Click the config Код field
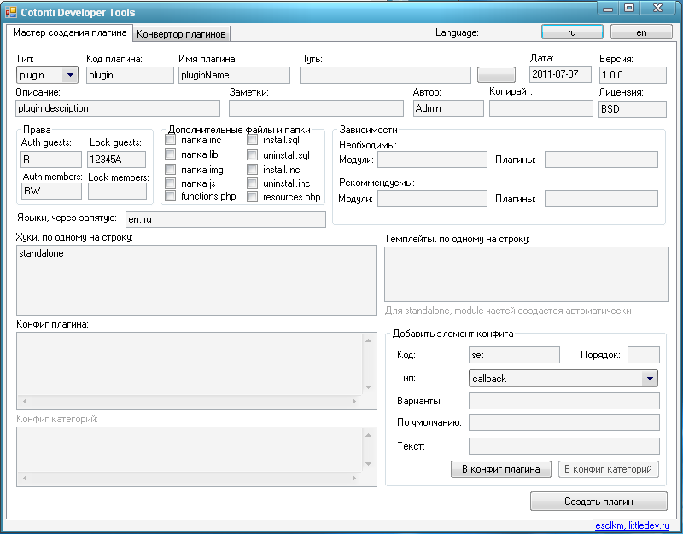683x534 pixels. (x=514, y=355)
